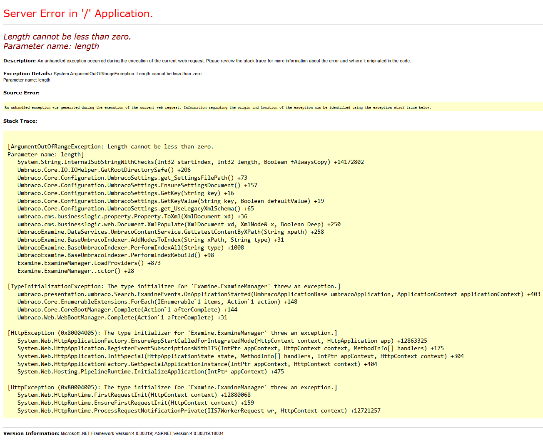Viewport: 543px width, 440px height.
Task: Click the 'ExamineManager..cctor() +28' line
Action: click(x=76, y=271)
